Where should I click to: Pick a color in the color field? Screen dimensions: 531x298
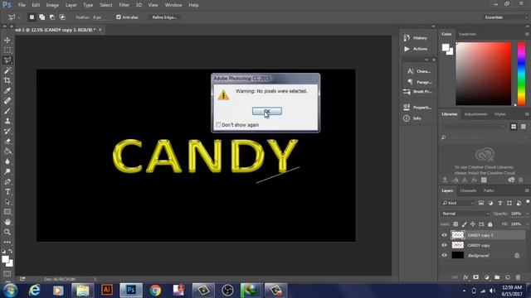pyautogui.click(x=483, y=74)
